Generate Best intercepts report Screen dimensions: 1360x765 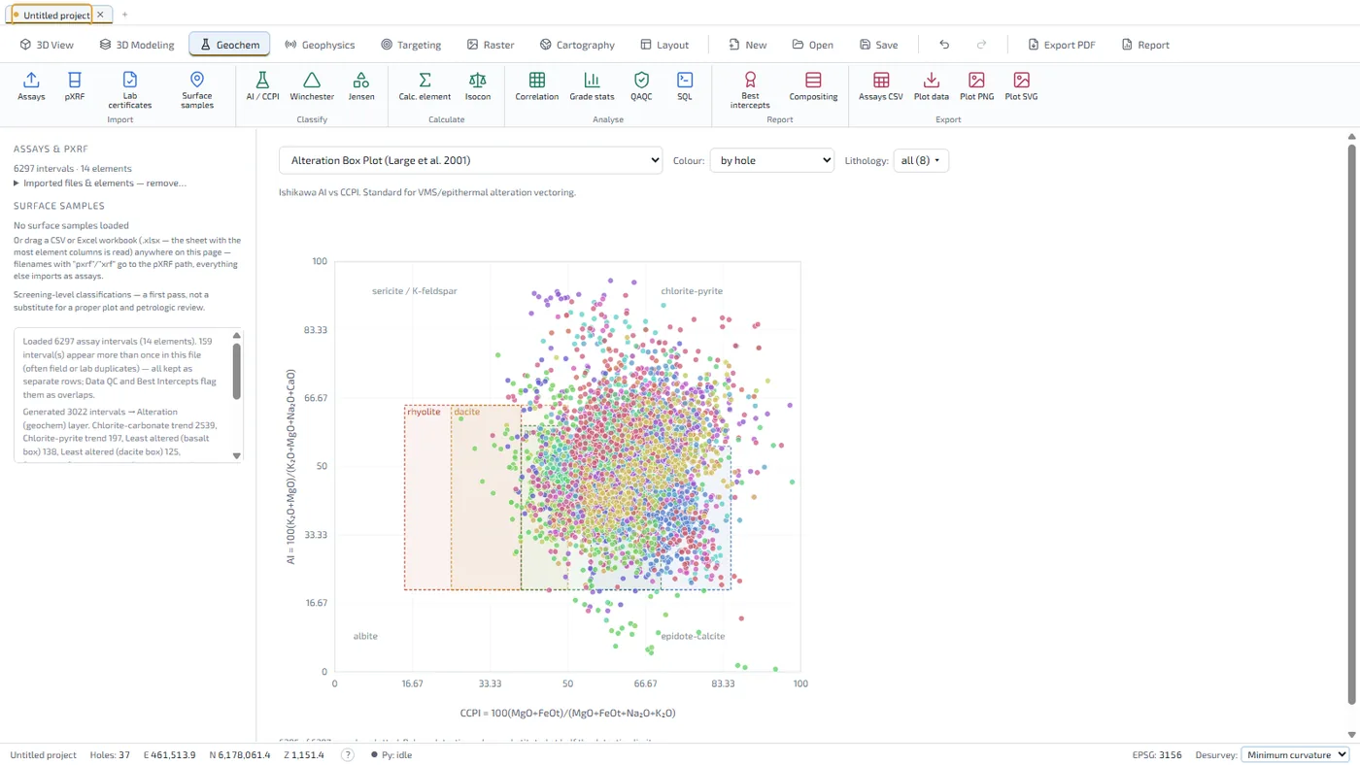(750, 90)
